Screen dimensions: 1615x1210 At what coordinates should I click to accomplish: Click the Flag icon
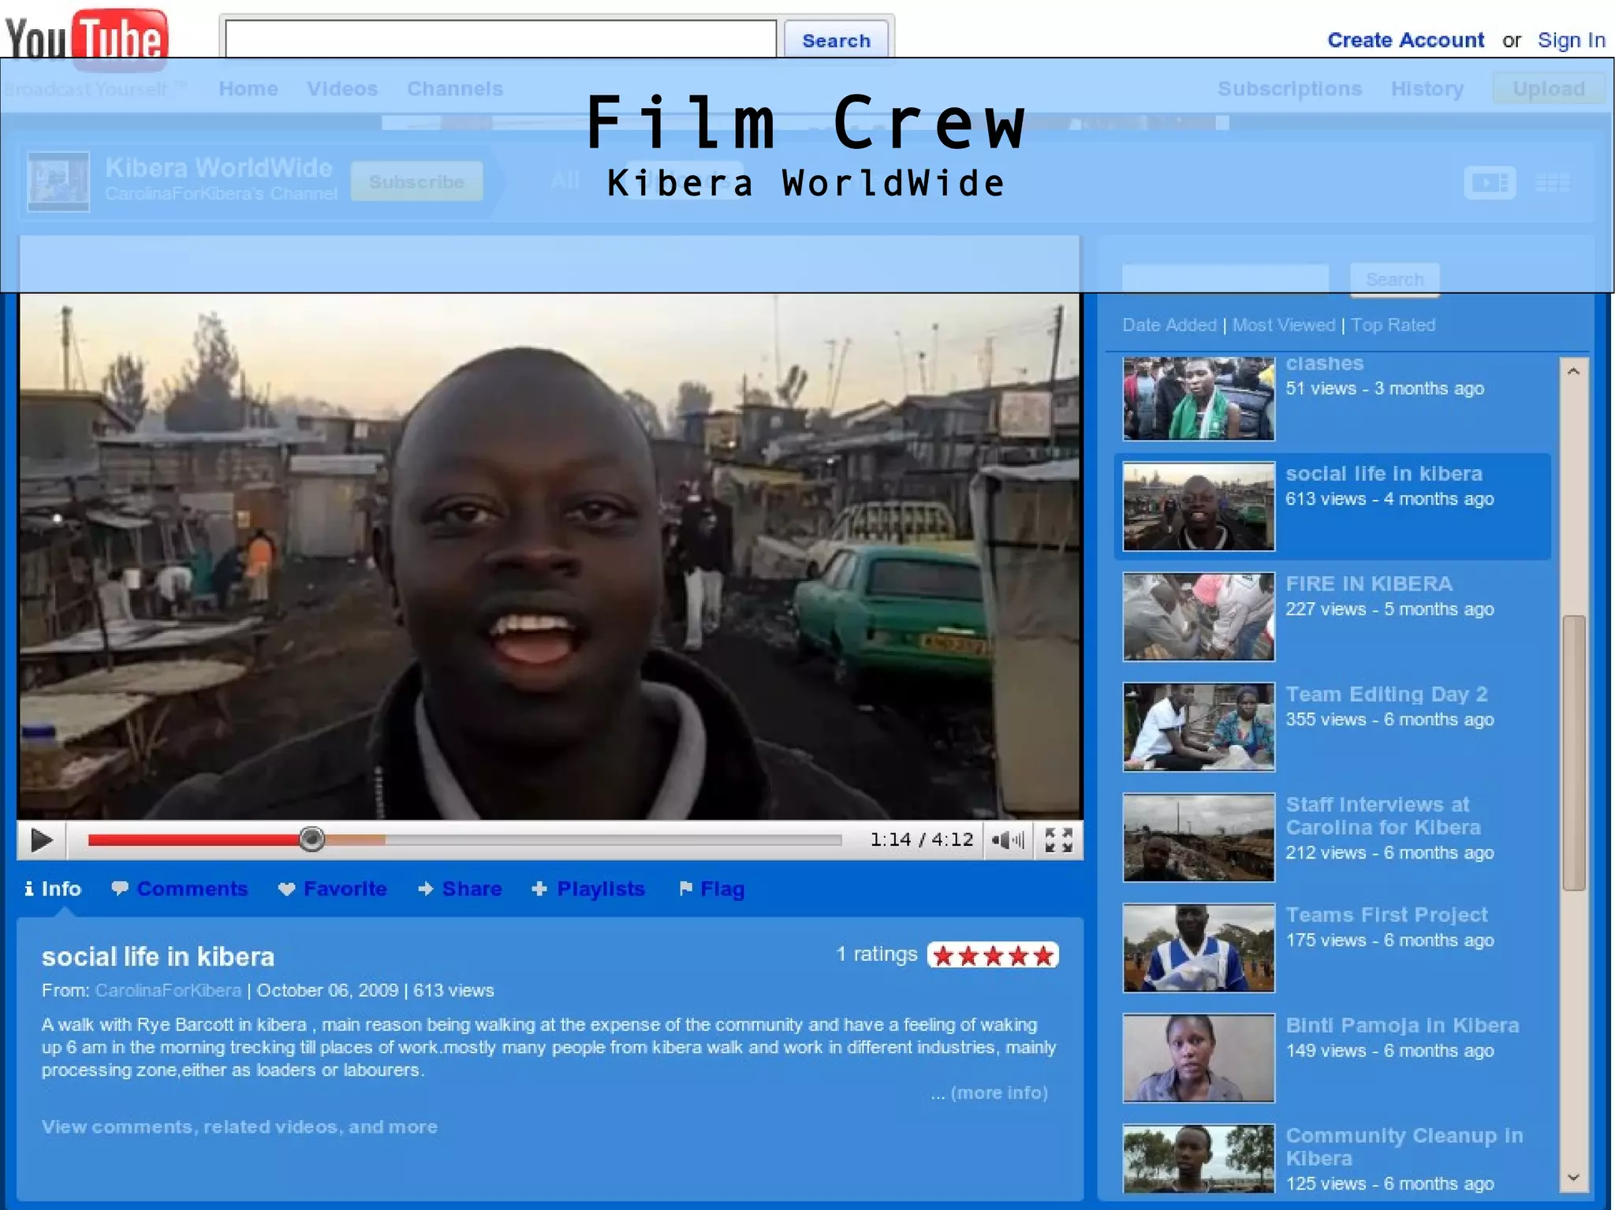pyautogui.click(x=686, y=888)
